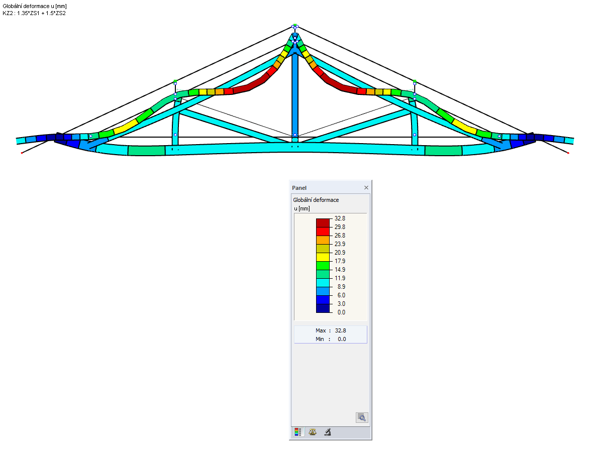Select the dark blue 0.0 legend color
Screen dimensions: 603x452
click(323, 308)
